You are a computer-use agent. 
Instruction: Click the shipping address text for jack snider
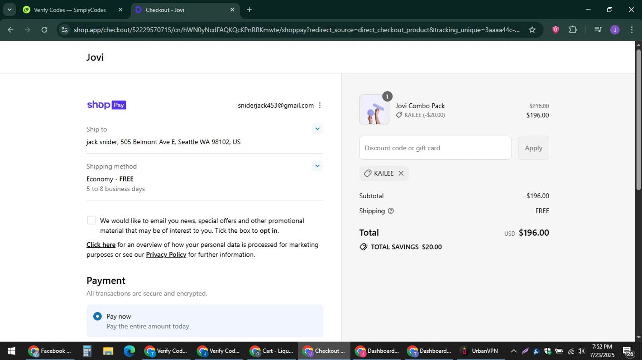click(163, 142)
